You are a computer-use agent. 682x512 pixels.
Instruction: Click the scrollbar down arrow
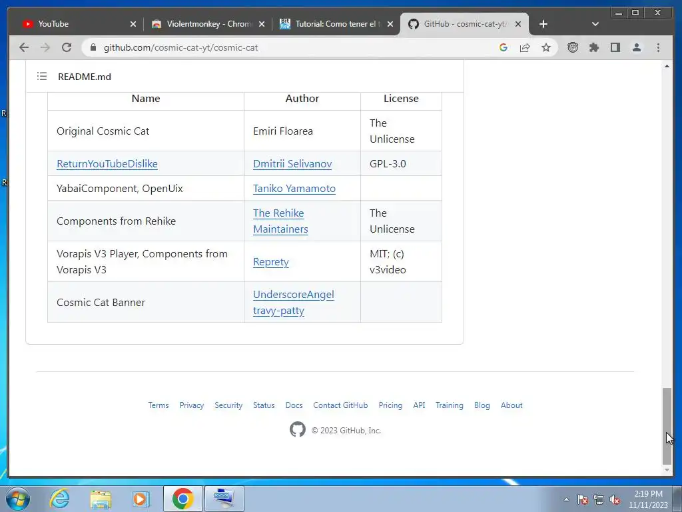[667, 470]
